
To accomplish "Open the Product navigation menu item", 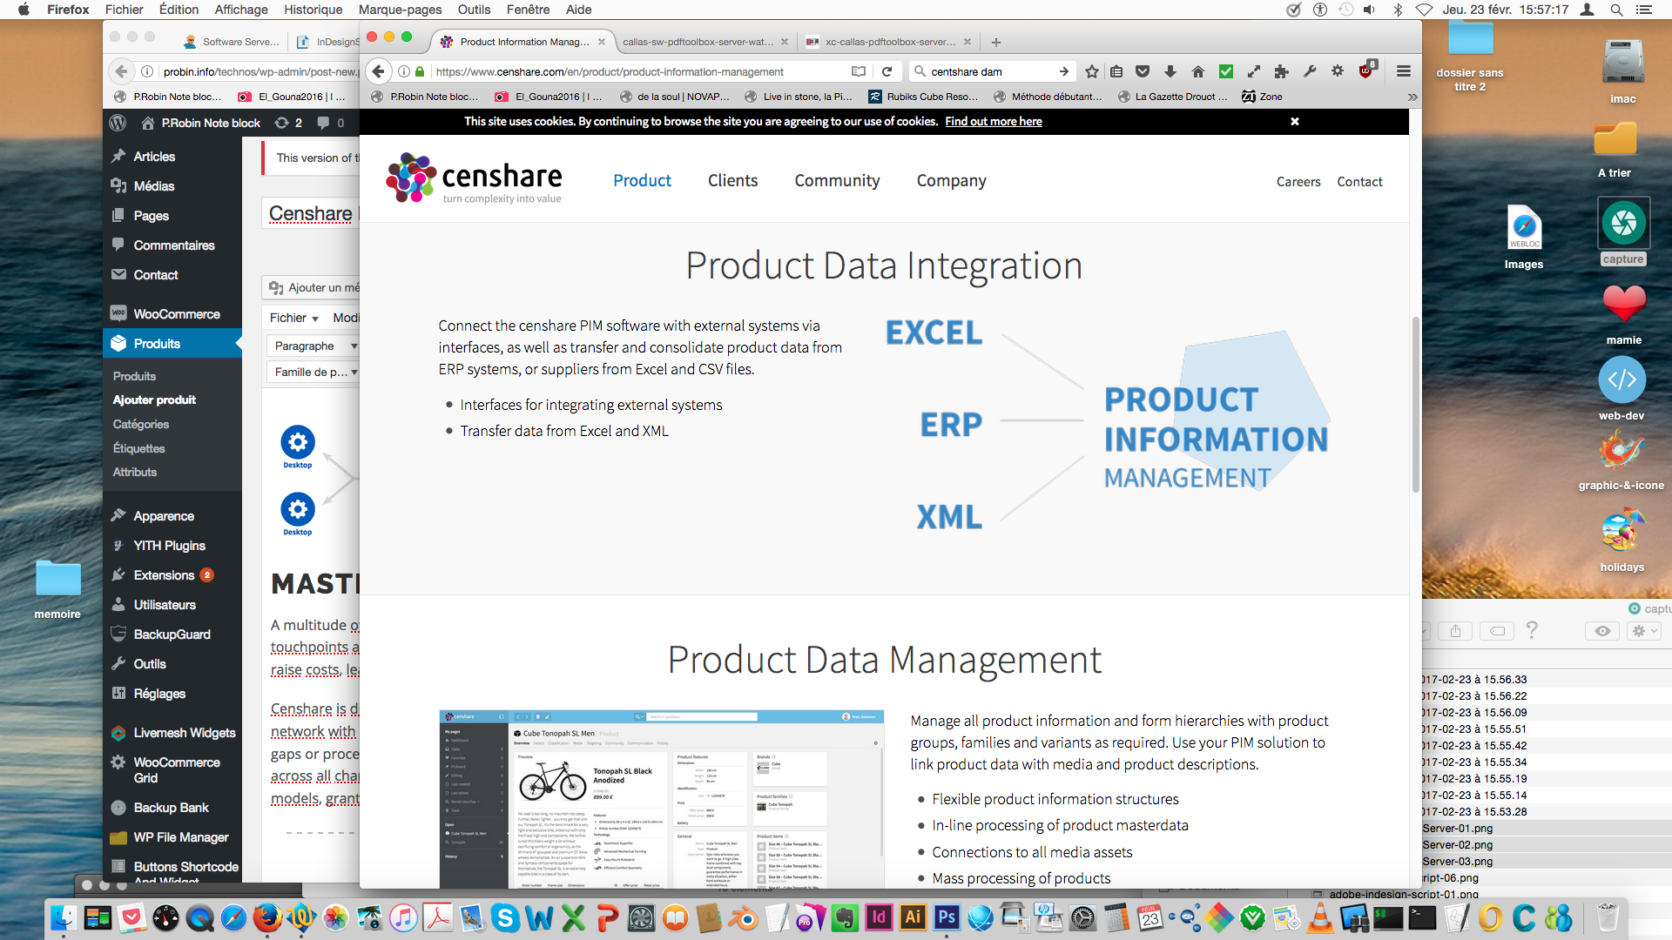I will [642, 181].
